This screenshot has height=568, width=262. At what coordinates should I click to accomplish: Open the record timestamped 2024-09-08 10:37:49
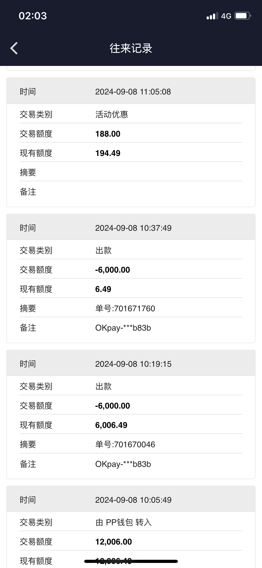(133, 228)
